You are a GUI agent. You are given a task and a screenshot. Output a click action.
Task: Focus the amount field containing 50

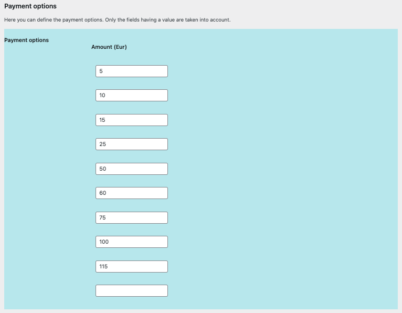point(131,169)
